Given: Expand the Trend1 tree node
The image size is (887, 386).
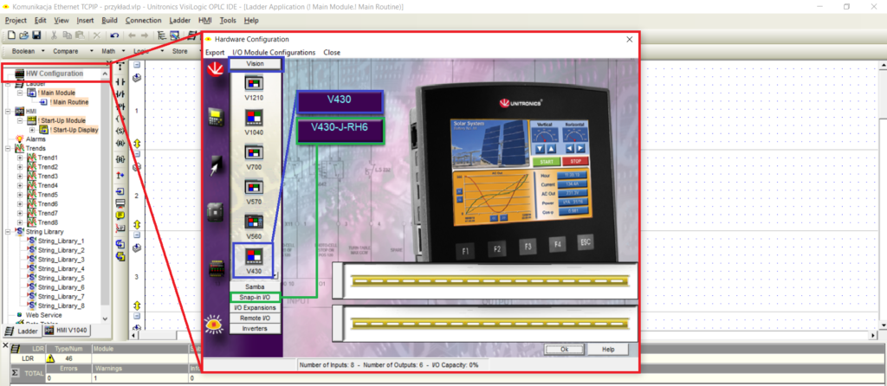Looking at the screenshot, I should pos(21,158).
